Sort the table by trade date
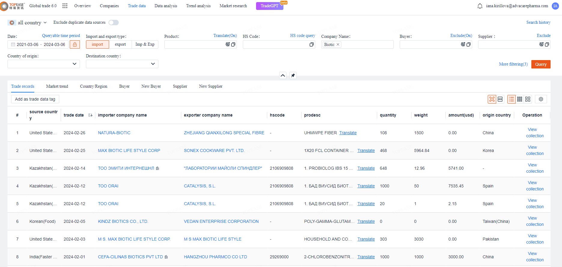The height and width of the screenshot is (267, 562). tap(90, 115)
